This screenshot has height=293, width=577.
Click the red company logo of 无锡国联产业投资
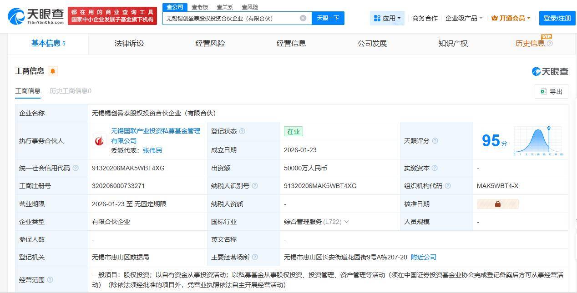[x=99, y=141]
